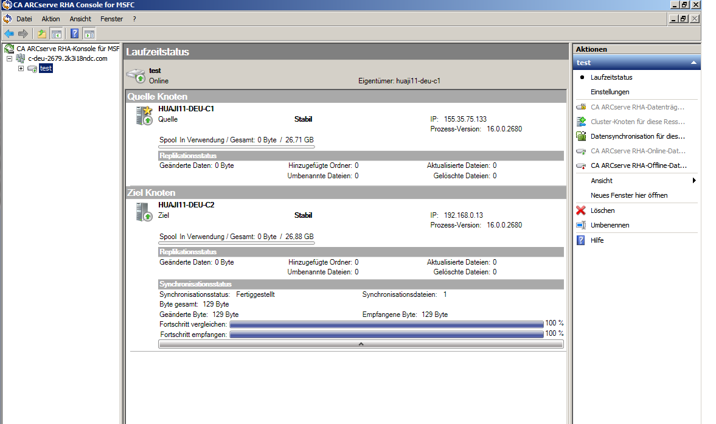Viewport: 716px width, 424px height.
Task: Click the Up One Level folder icon
Action: click(41, 34)
